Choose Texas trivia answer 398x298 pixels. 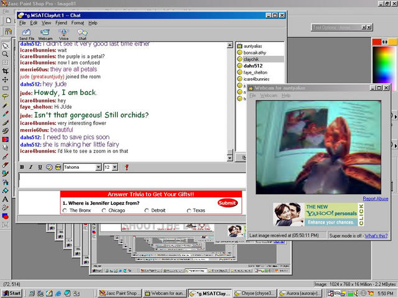point(189,210)
